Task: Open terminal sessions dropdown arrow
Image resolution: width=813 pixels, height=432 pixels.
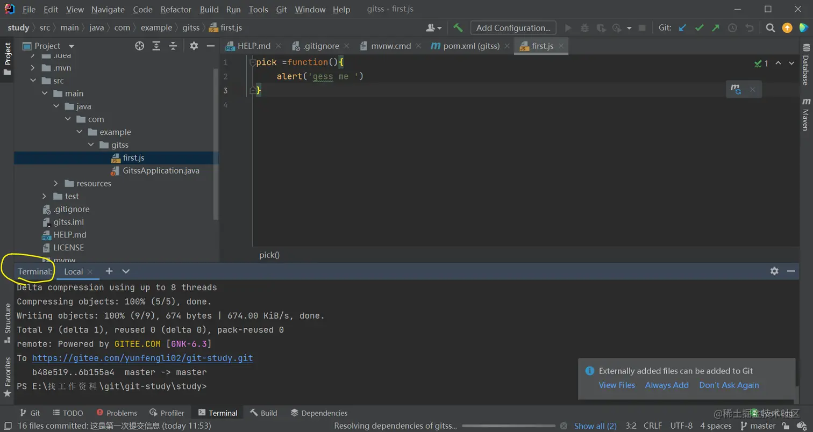Action: [126, 271]
